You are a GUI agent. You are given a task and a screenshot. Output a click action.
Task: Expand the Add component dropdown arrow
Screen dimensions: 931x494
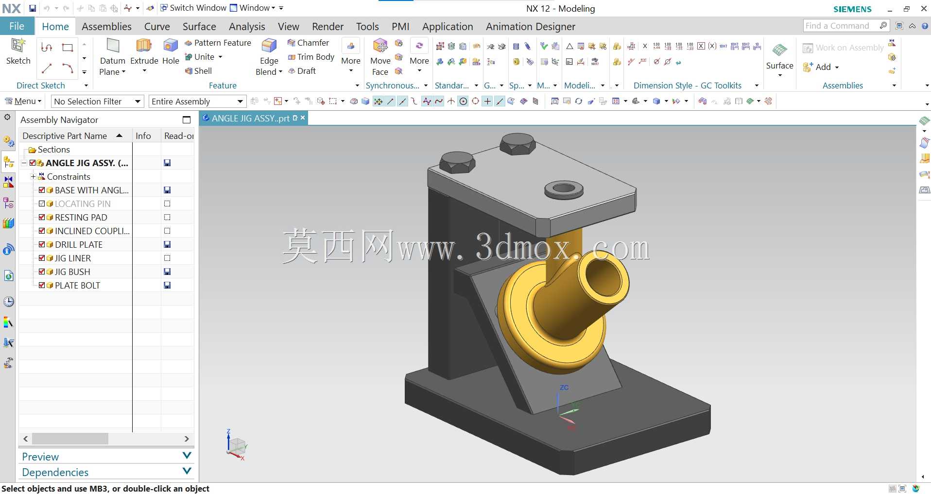[x=837, y=67]
